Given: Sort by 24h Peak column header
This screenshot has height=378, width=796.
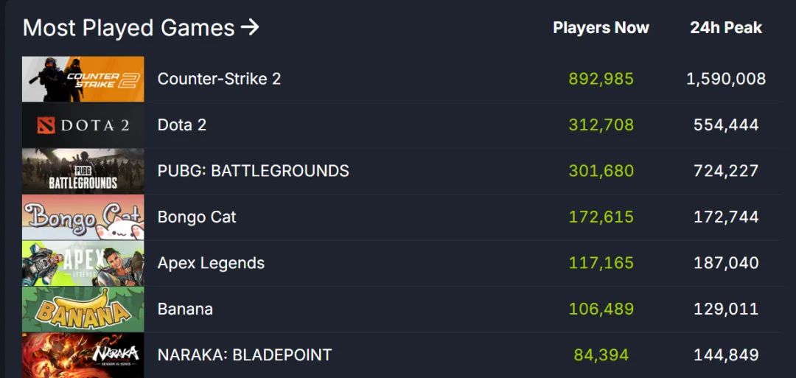Looking at the screenshot, I should 726,28.
